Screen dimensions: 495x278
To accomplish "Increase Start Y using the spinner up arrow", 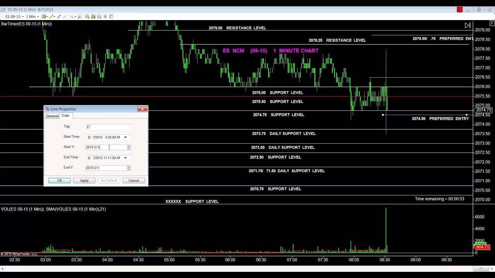I will (128, 146).
